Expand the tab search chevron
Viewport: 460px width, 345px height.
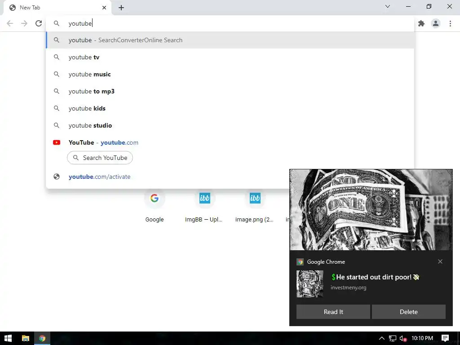pos(388,6)
